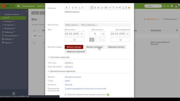Select minutes as duration unit

pos(103,40)
